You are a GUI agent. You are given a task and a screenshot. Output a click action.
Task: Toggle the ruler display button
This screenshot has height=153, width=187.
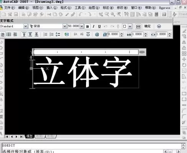click(138, 26)
